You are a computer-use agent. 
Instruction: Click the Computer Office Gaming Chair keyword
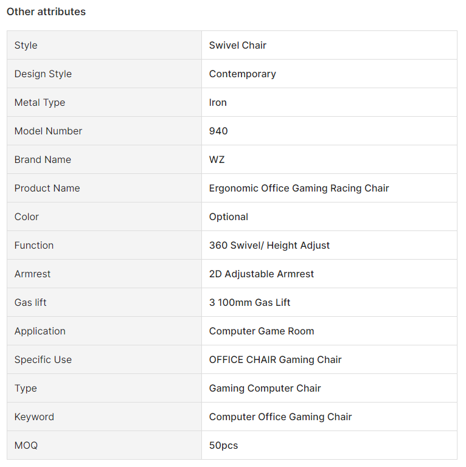pyautogui.click(x=280, y=417)
